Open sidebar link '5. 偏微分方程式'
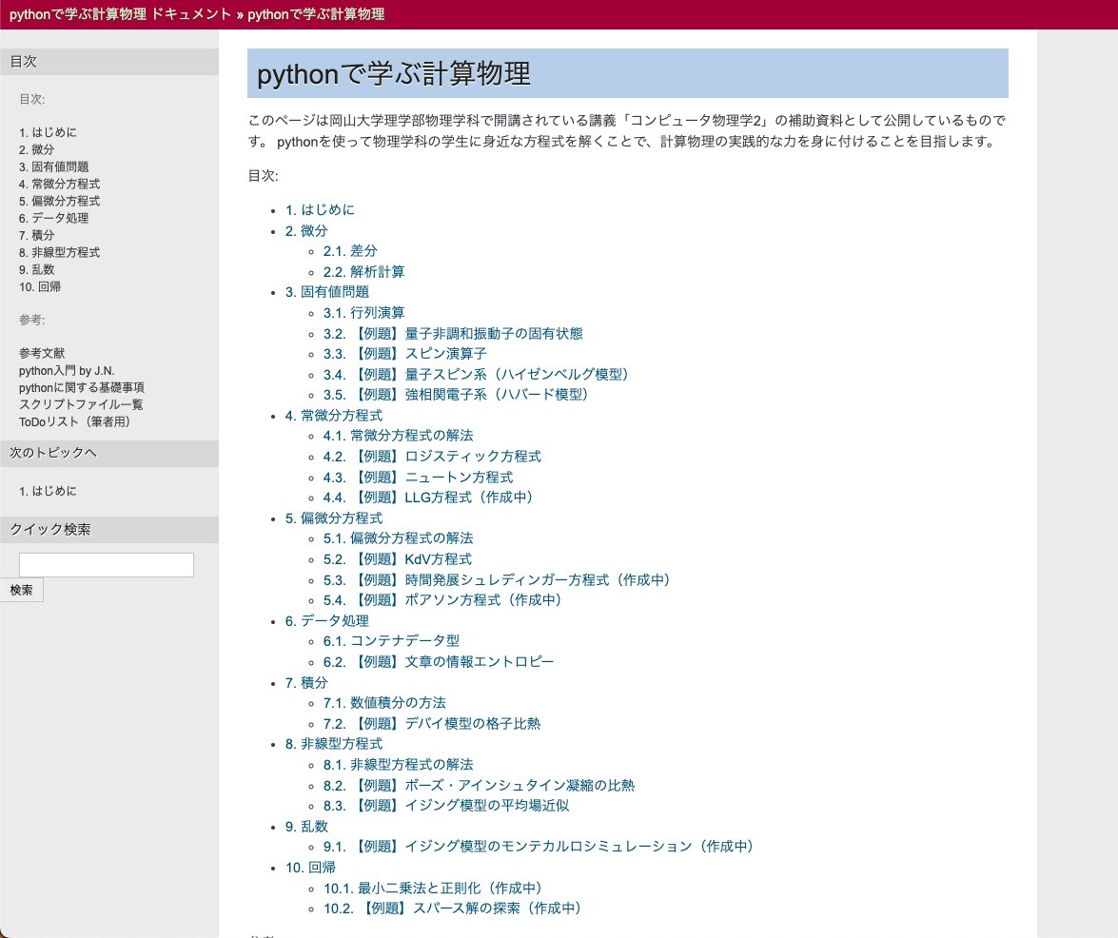This screenshot has width=1118, height=938. [59, 201]
